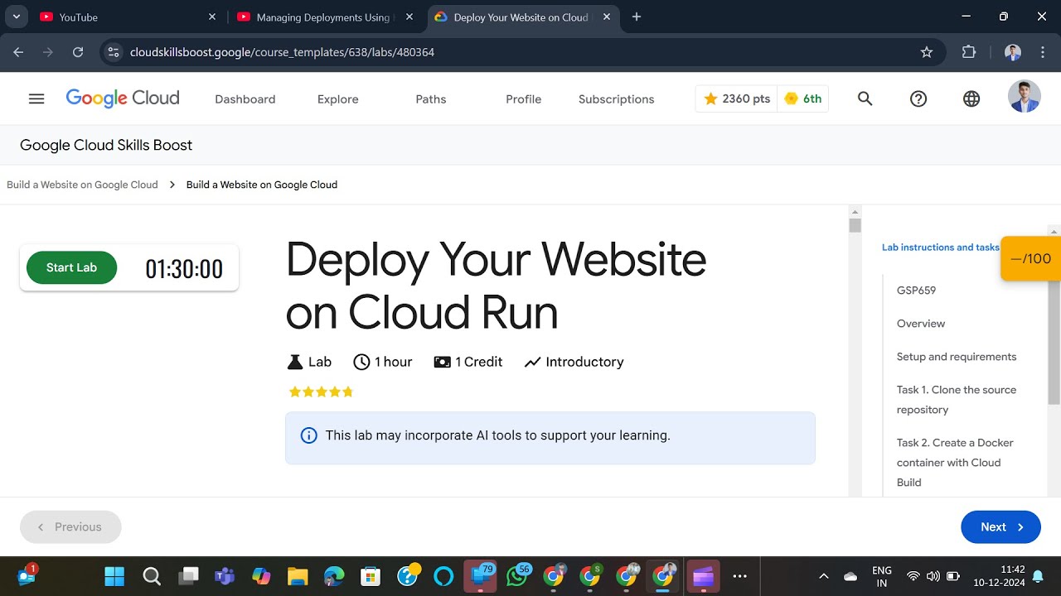
Task: Jump to Task 1 Clone source repository
Action: pyautogui.click(x=957, y=400)
